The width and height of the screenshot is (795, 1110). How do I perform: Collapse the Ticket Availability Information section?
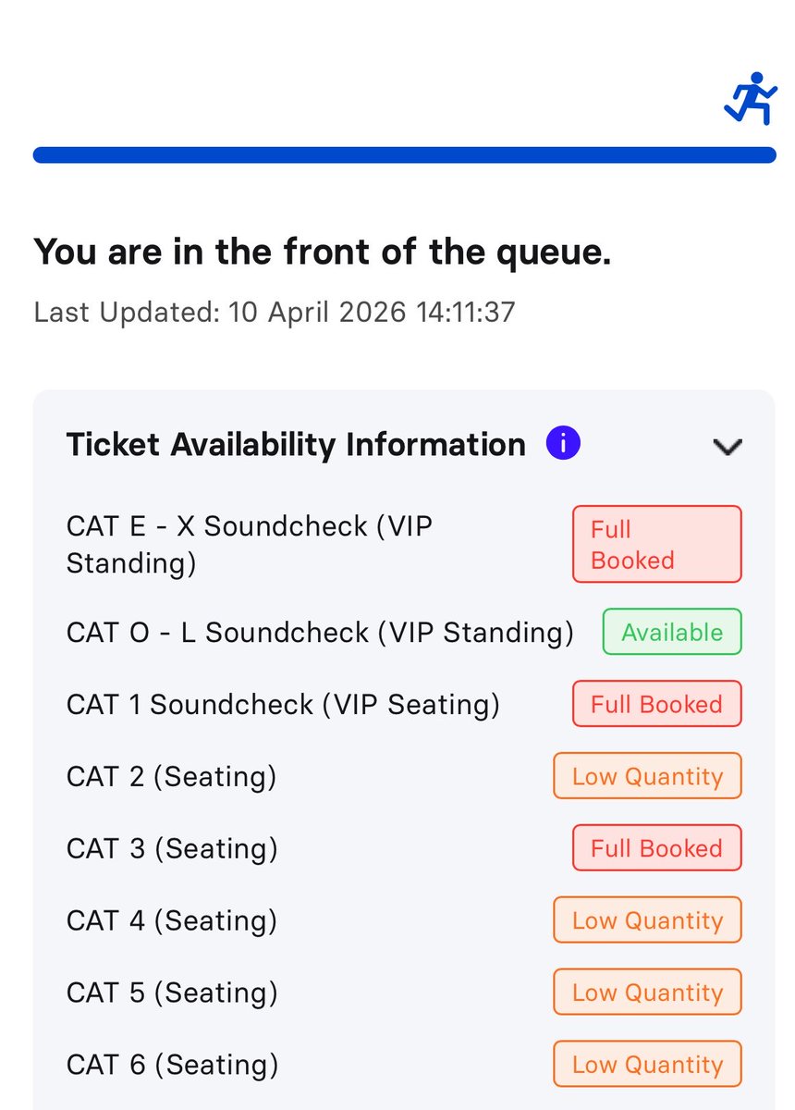pyautogui.click(x=728, y=447)
